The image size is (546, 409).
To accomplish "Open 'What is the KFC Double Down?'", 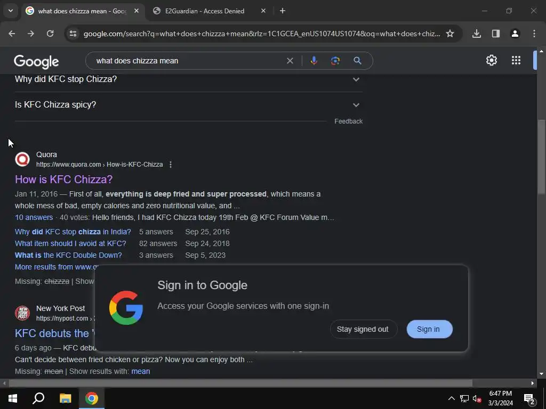I will point(68,255).
